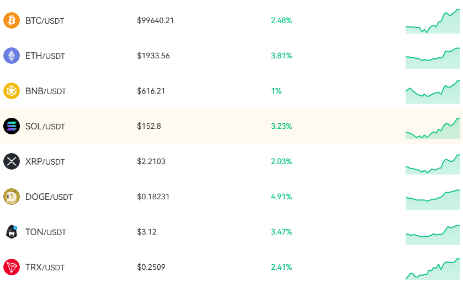Click the Dogecoin icon

[x=12, y=197]
